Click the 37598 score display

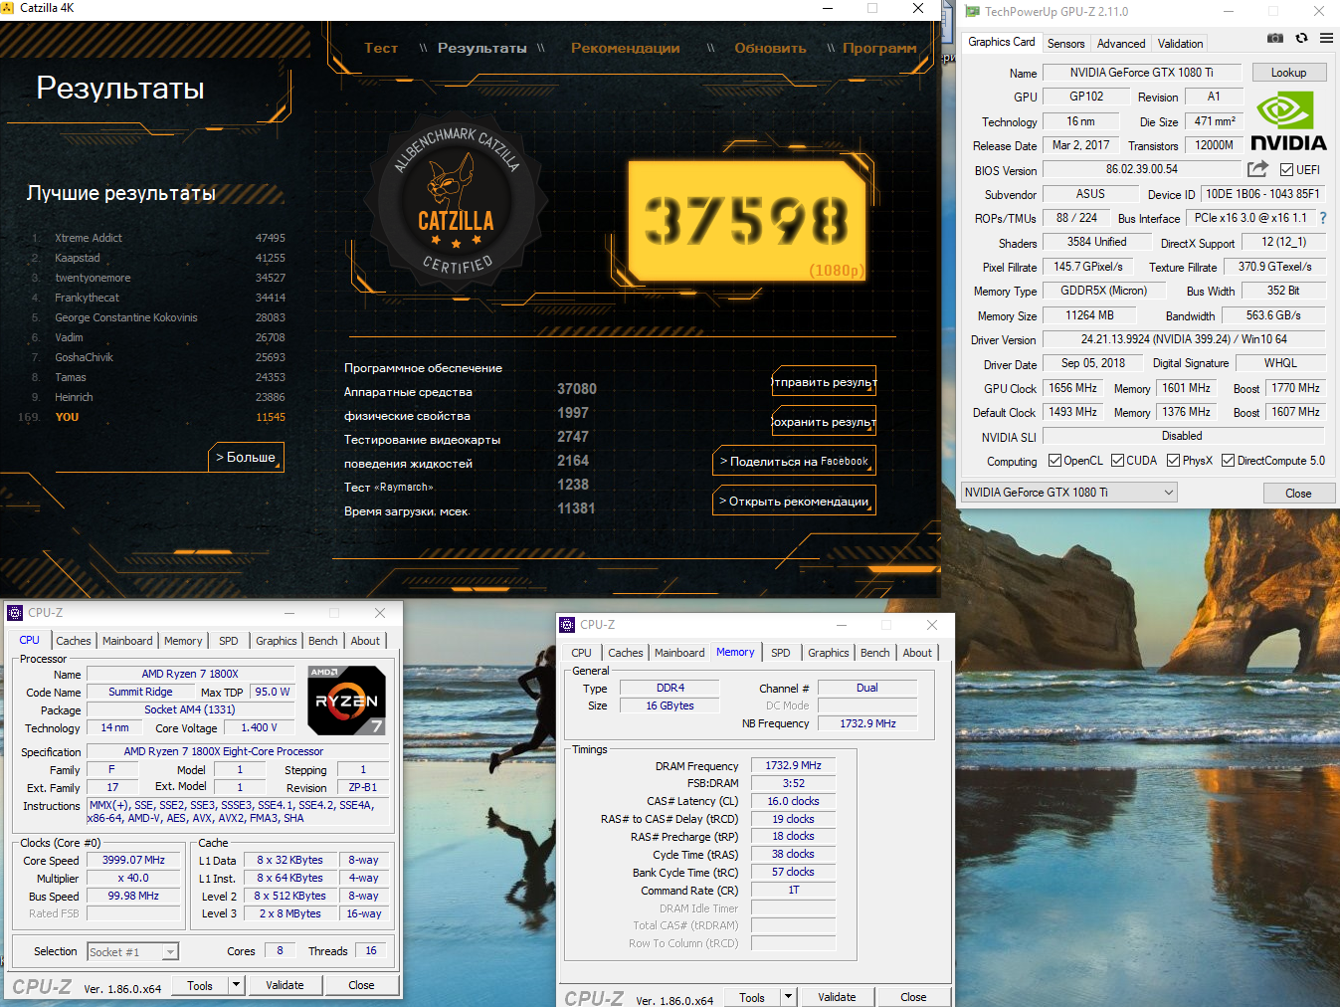[747, 220]
